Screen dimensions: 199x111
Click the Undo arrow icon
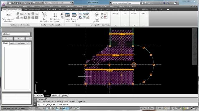click(x=34, y=3)
